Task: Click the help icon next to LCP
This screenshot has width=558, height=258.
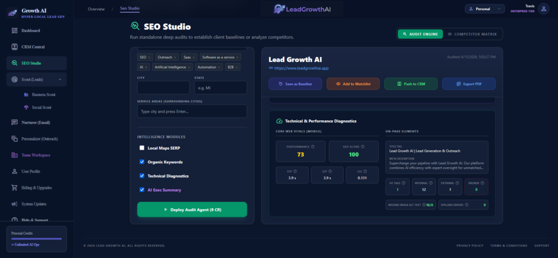Action: pyautogui.click(x=330, y=171)
